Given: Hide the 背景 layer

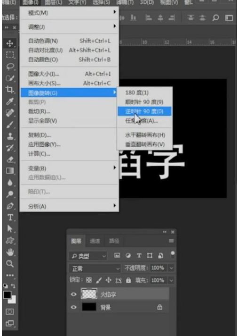Looking at the screenshot, I should coord(73,307).
